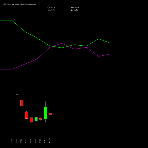Click the 31 Jul date axis label
148x148 pixels.
click(40, 141)
